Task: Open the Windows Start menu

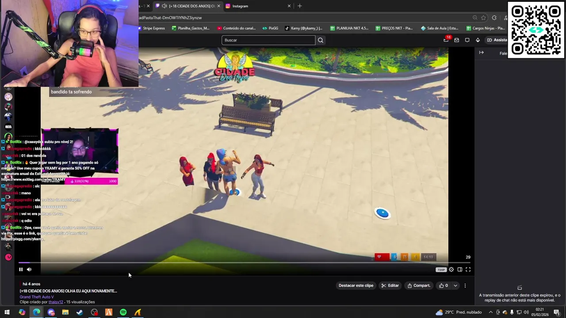Action: (x=7, y=312)
